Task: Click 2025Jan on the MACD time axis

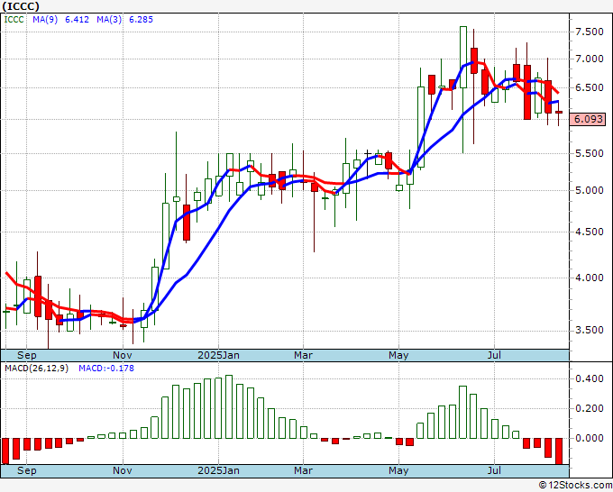Action: tap(218, 470)
